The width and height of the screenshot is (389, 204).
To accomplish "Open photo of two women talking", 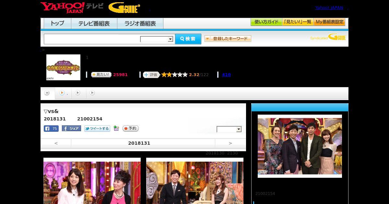I will (92, 181).
